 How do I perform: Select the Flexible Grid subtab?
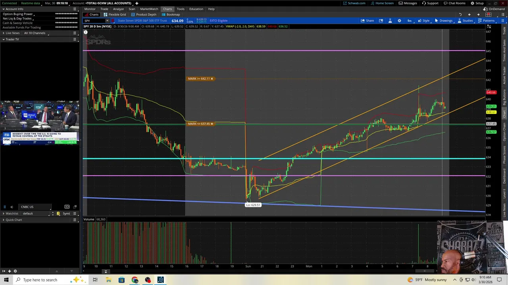click(x=115, y=15)
